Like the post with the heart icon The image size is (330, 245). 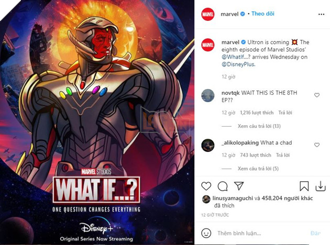pos(206,186)
